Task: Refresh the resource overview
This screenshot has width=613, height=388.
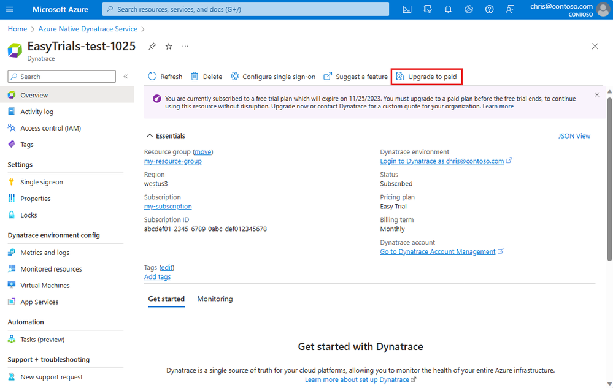Action: pyautogui.click(x=165, y=77)
